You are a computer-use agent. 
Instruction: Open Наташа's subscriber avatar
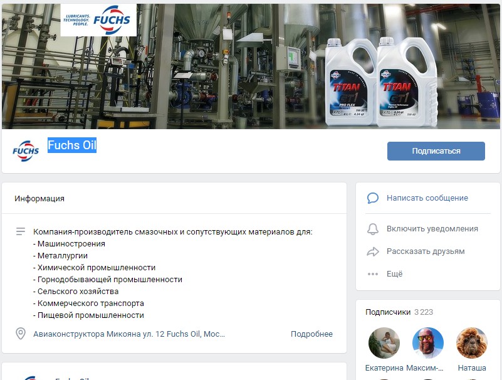[x=471, y=343]
